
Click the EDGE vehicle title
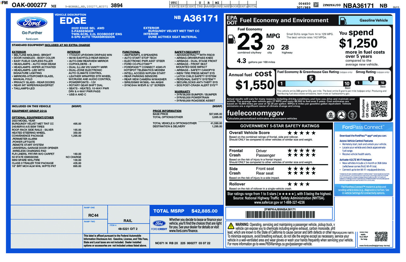(73, 21)
